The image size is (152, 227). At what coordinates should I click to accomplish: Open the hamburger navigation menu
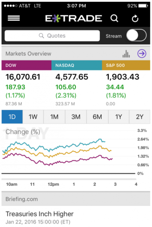tap(14, 18)
